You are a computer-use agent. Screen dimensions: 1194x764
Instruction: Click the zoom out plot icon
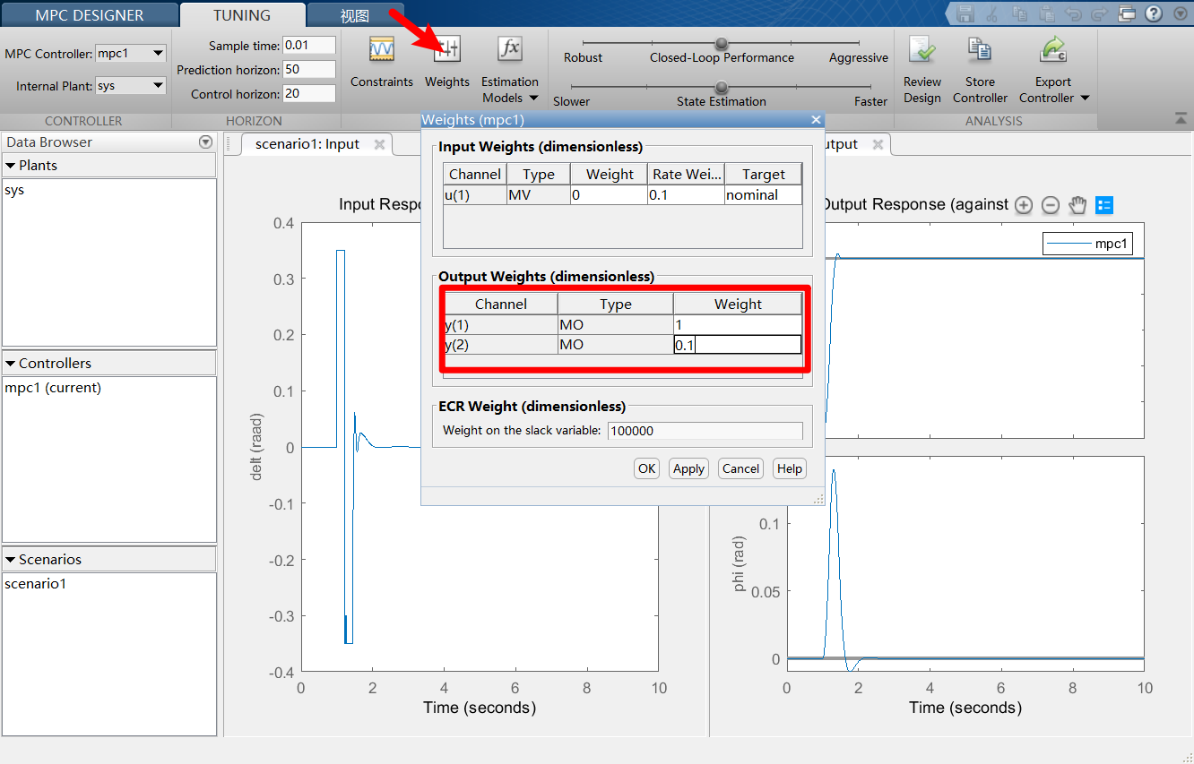(x=1051, y=205)
